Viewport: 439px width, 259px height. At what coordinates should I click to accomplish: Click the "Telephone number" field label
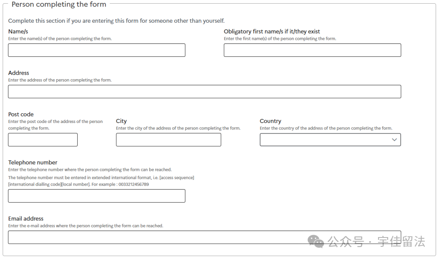33,162
